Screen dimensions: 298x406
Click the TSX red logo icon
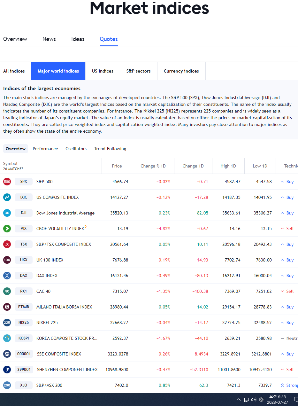[x=7, y=244]
